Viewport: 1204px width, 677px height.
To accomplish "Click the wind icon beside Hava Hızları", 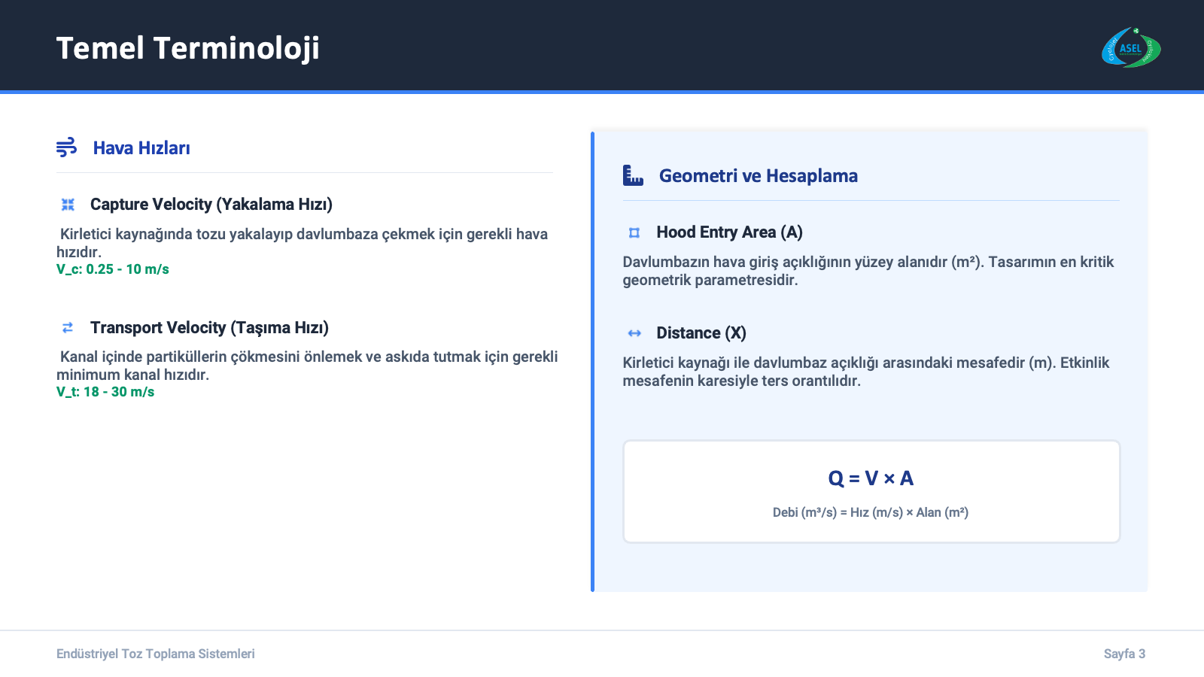I will (x=66, y=147).
